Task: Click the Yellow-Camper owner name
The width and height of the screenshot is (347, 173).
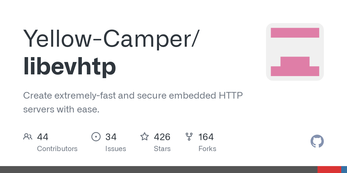Action: 111,38
